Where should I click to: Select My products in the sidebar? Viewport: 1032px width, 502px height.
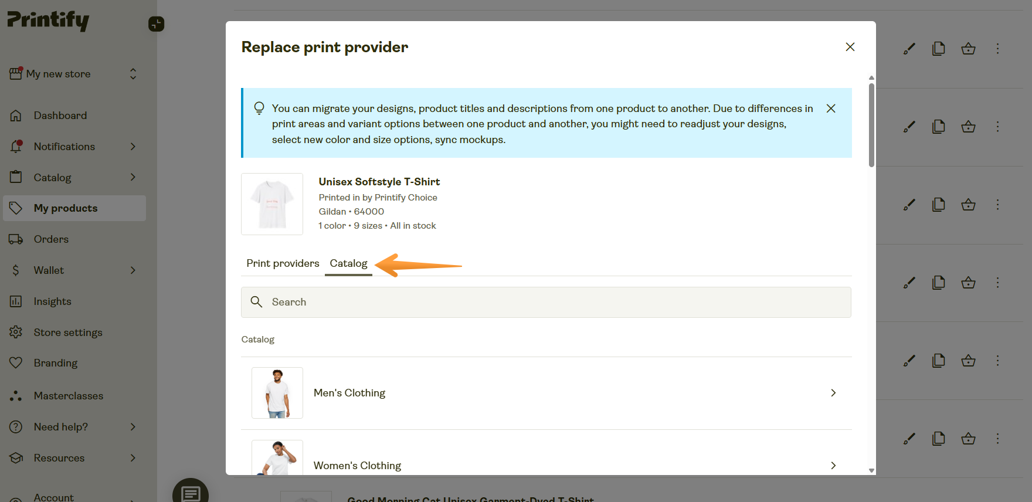coord(74,208)
